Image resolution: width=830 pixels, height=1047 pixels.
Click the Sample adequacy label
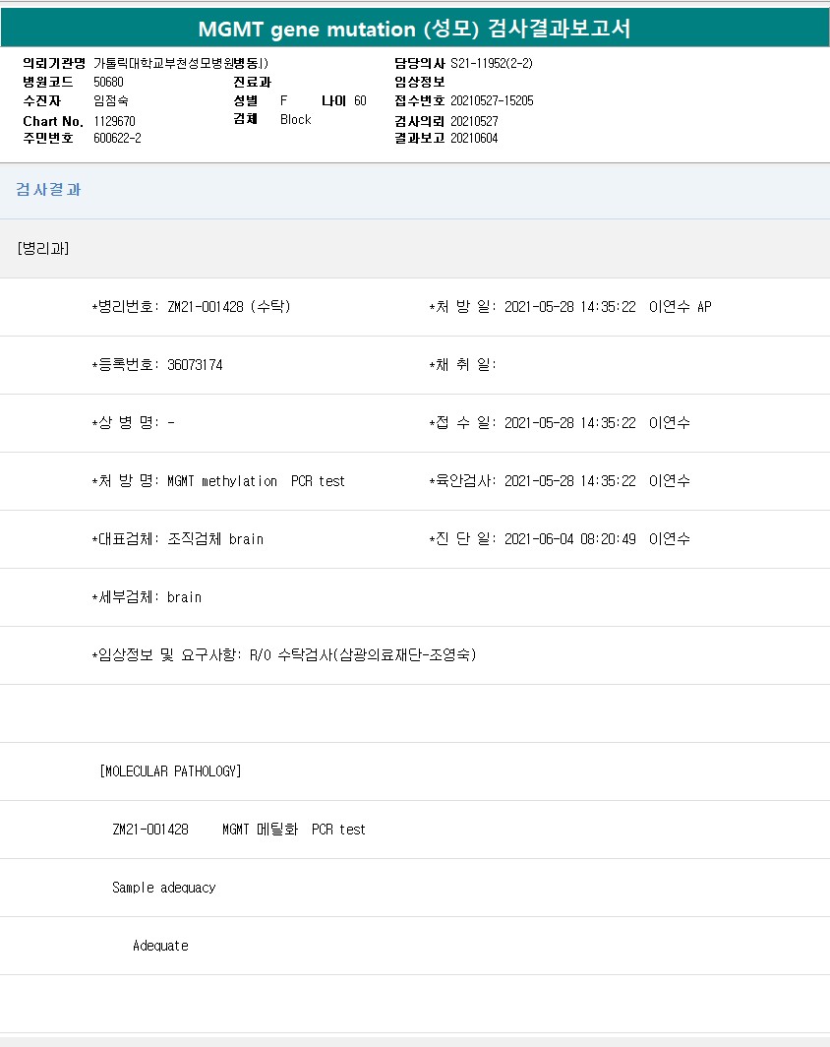pyautogui.click(x=163, y=888)
